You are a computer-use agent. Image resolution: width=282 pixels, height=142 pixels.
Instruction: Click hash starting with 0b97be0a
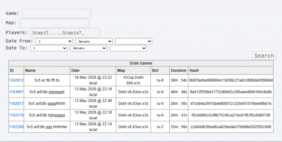click(231, 80)
